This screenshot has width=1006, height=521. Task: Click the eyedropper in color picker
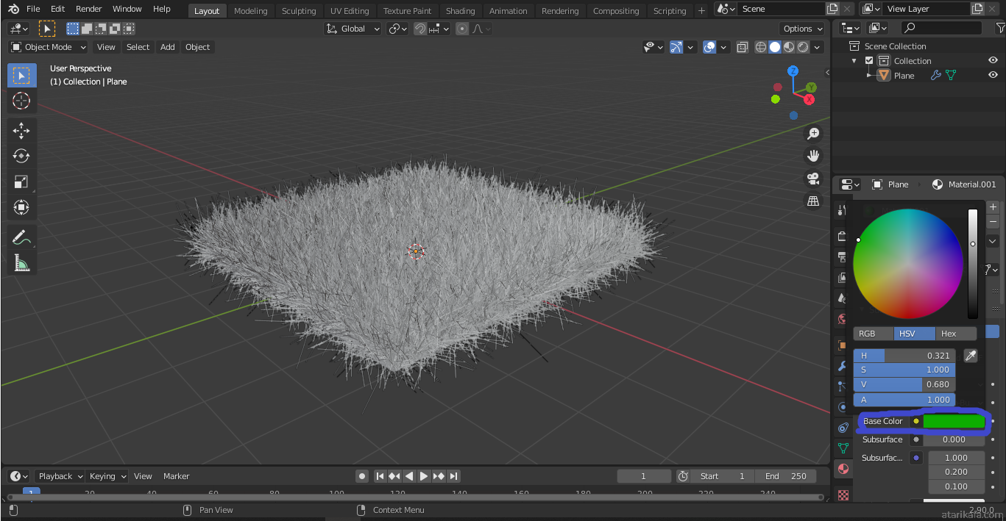[x=971, y=356]
